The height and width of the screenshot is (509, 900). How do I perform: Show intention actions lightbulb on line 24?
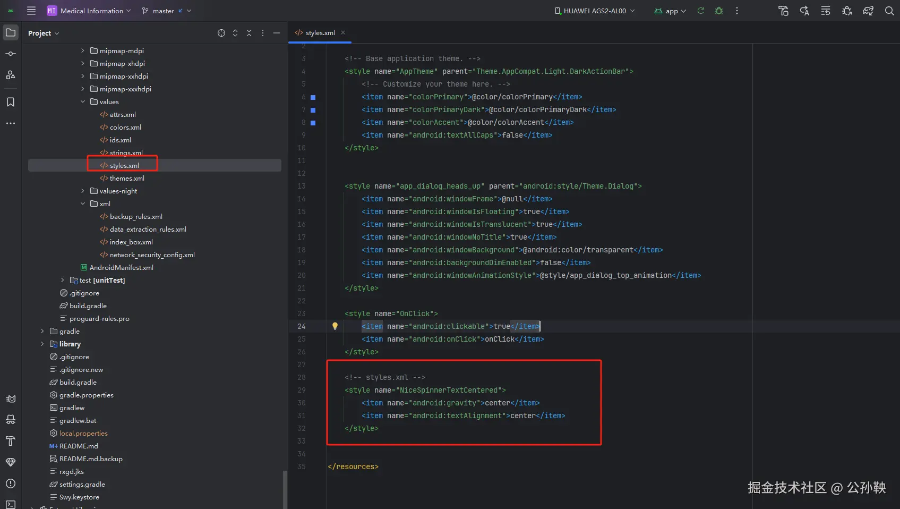[x=335, y=326]
